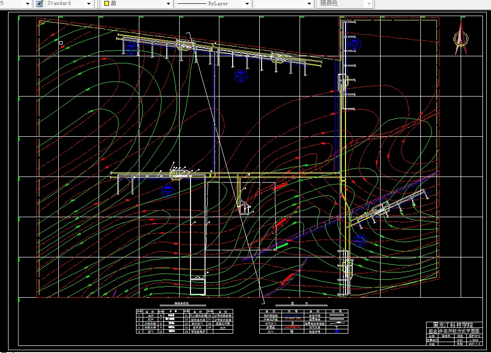491x353 pixels.
Task: Open the Standard text style dropdown
Action: click(x=89, y=4)
